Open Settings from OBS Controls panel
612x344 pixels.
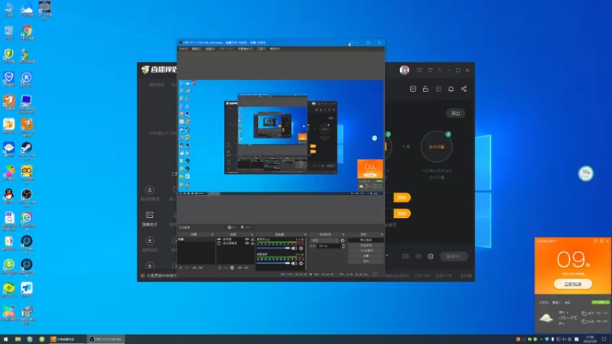tap(366, 256)
